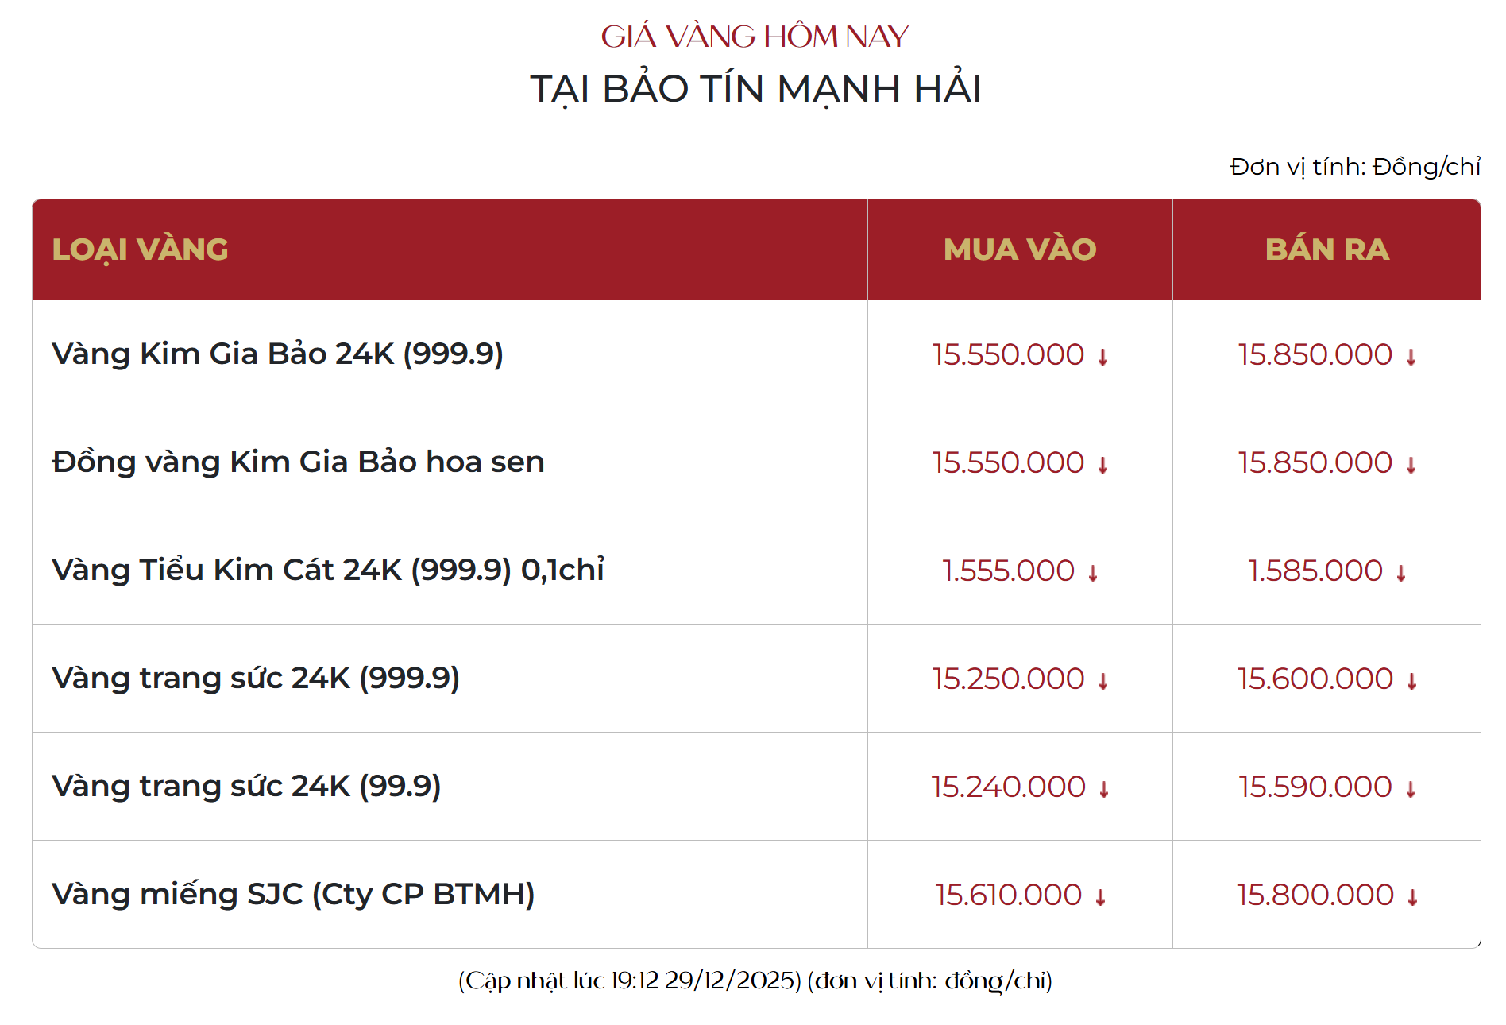The height and width of the screenshot is (1025, 1506).
Task: Click down arrow next to 1.555.000 price
Action: click(x=1093, y=574)
